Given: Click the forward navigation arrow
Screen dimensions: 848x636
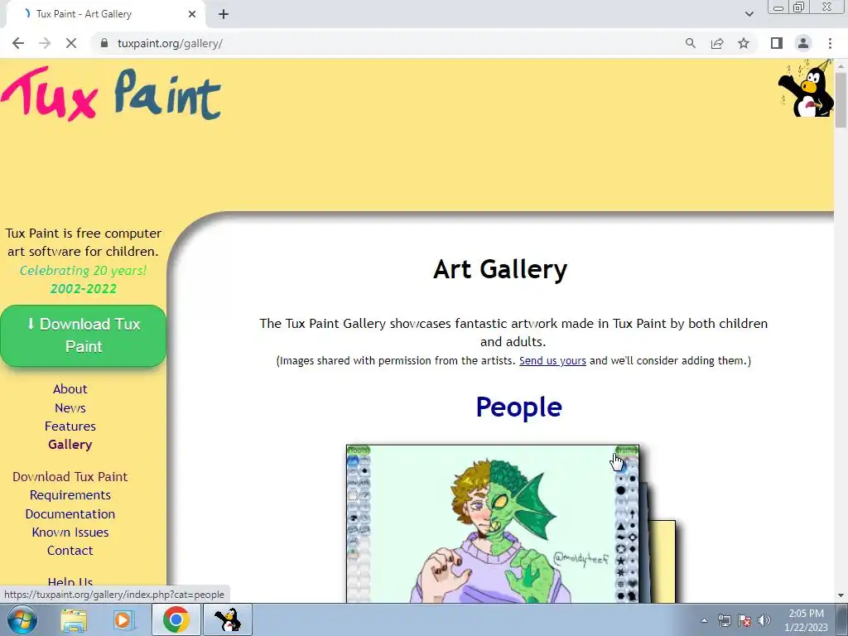Looking at the screenshot, I should tap(45, 43).
